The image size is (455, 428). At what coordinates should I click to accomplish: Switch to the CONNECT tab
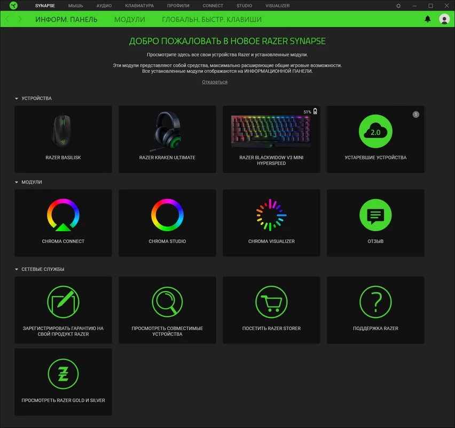pos(213,5)
